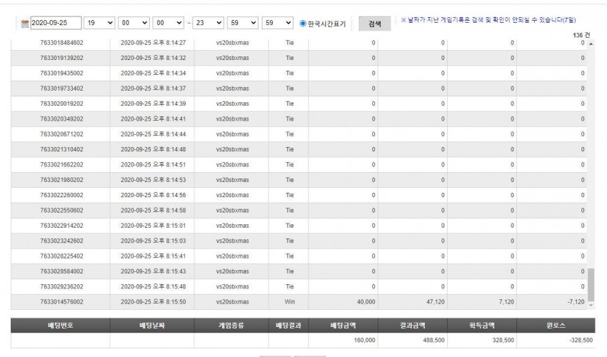The width and height of the screenshot is (607, 357).
Task: Open the end hour dropdown showing 23
Action: (209, 23)
